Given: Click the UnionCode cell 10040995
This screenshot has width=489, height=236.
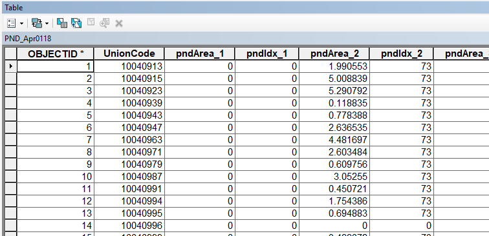Looking at the screenshot, I should pyautogui.click(x=129, y=213).
